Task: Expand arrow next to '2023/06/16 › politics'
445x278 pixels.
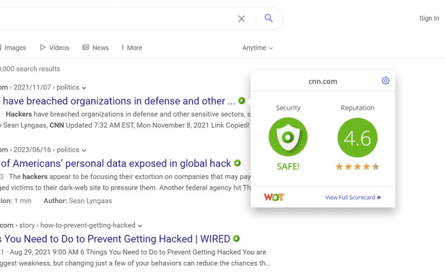Action: [x=84, y=150]
